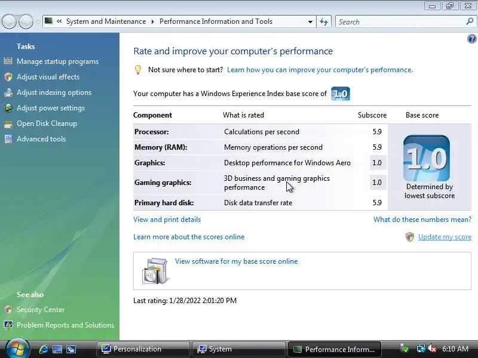
Task: Click the Manage startup programs icon
Action: click(x=8, y=61)
